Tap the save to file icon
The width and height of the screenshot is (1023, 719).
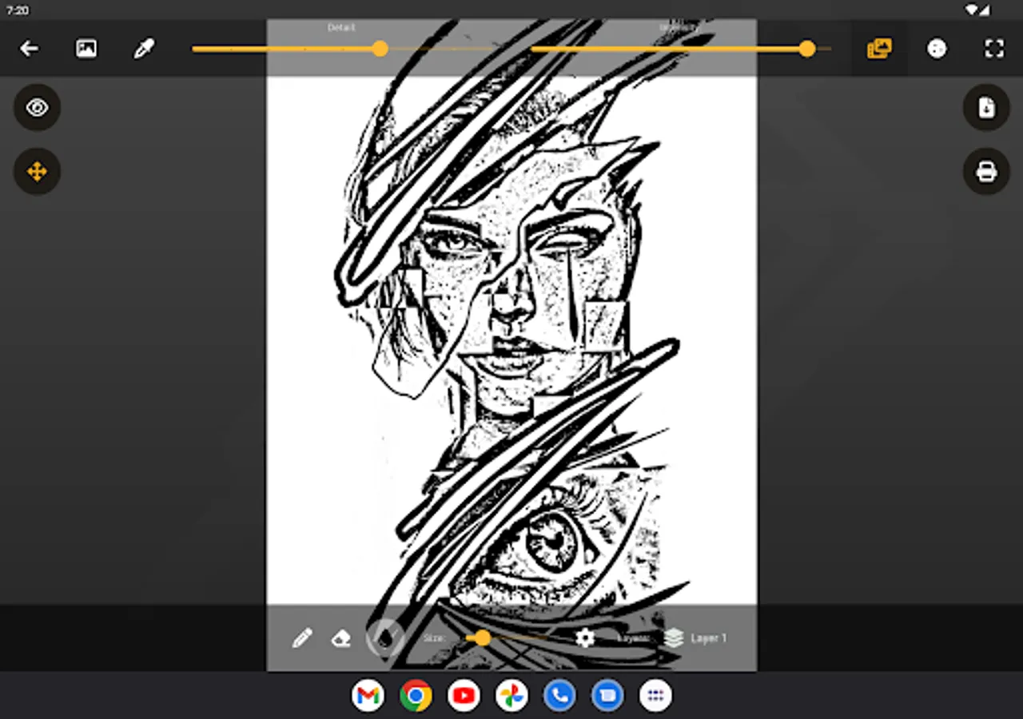(986, 107)
